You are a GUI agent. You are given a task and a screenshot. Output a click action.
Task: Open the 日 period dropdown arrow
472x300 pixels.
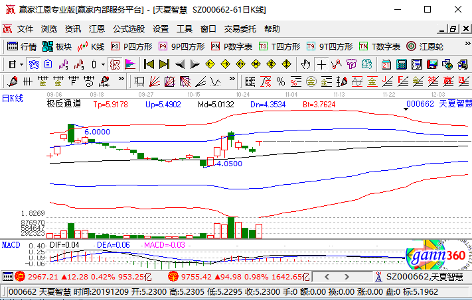coord(21,64)
